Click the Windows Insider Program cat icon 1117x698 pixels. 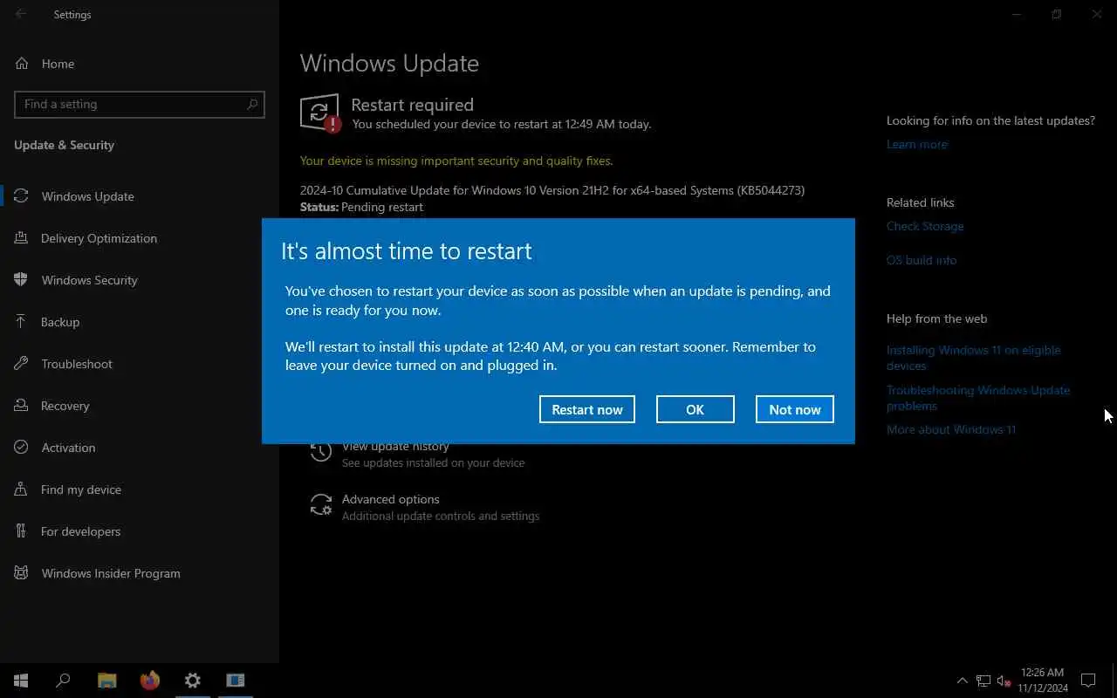click(x=22, y=573)
